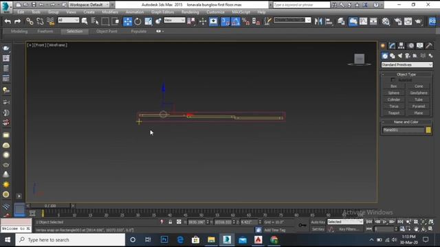This screenshot has height=247, width=440.
Task: Click the Align tool icon
Action: (x=329, y=21)
